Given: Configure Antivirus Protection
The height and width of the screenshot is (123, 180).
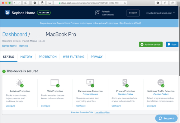Looking at the screenshot, I should click(10, 106).
